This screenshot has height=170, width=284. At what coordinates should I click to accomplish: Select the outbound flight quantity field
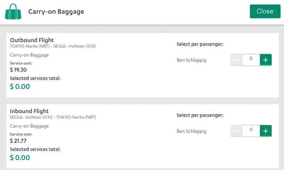click(251, 60)
